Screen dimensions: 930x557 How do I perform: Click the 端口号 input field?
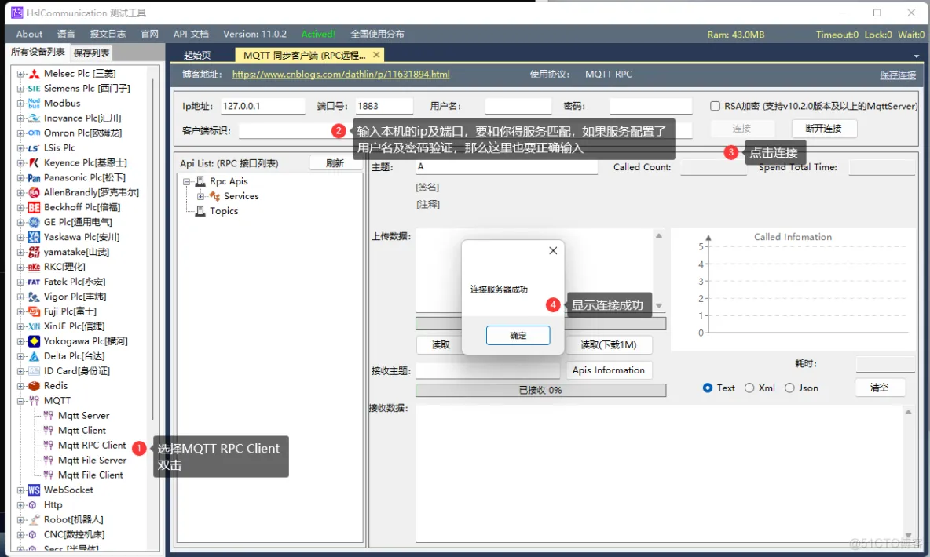click(x=384, y=106)
